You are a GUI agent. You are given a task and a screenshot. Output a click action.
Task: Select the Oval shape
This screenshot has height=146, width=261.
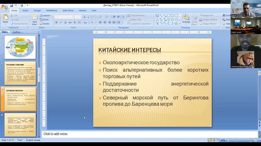tap(173, 16)
